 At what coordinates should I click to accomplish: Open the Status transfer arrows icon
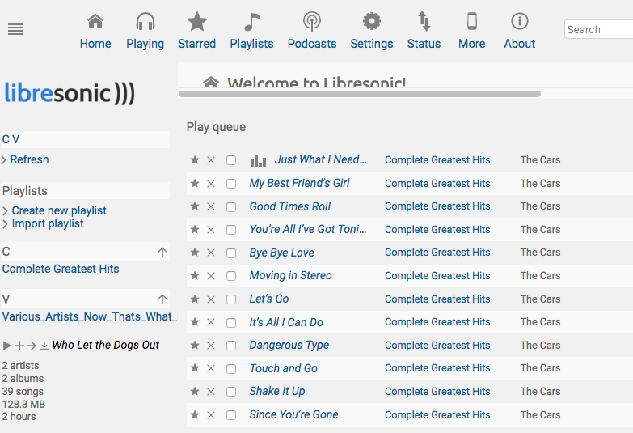coord(424,21)
